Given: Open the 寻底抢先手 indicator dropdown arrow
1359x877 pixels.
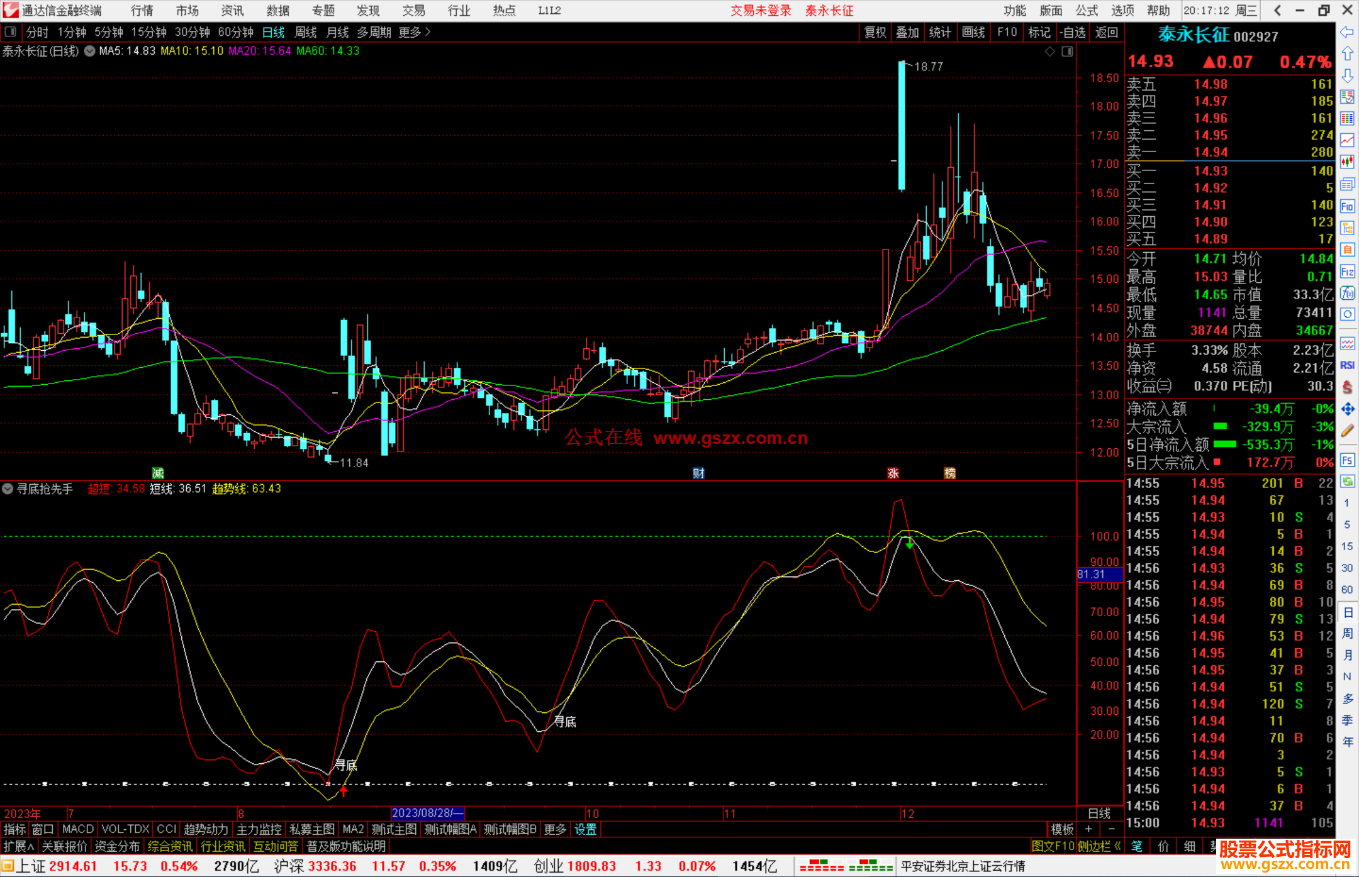Looking at the screenshot, I should pos(8,488).
